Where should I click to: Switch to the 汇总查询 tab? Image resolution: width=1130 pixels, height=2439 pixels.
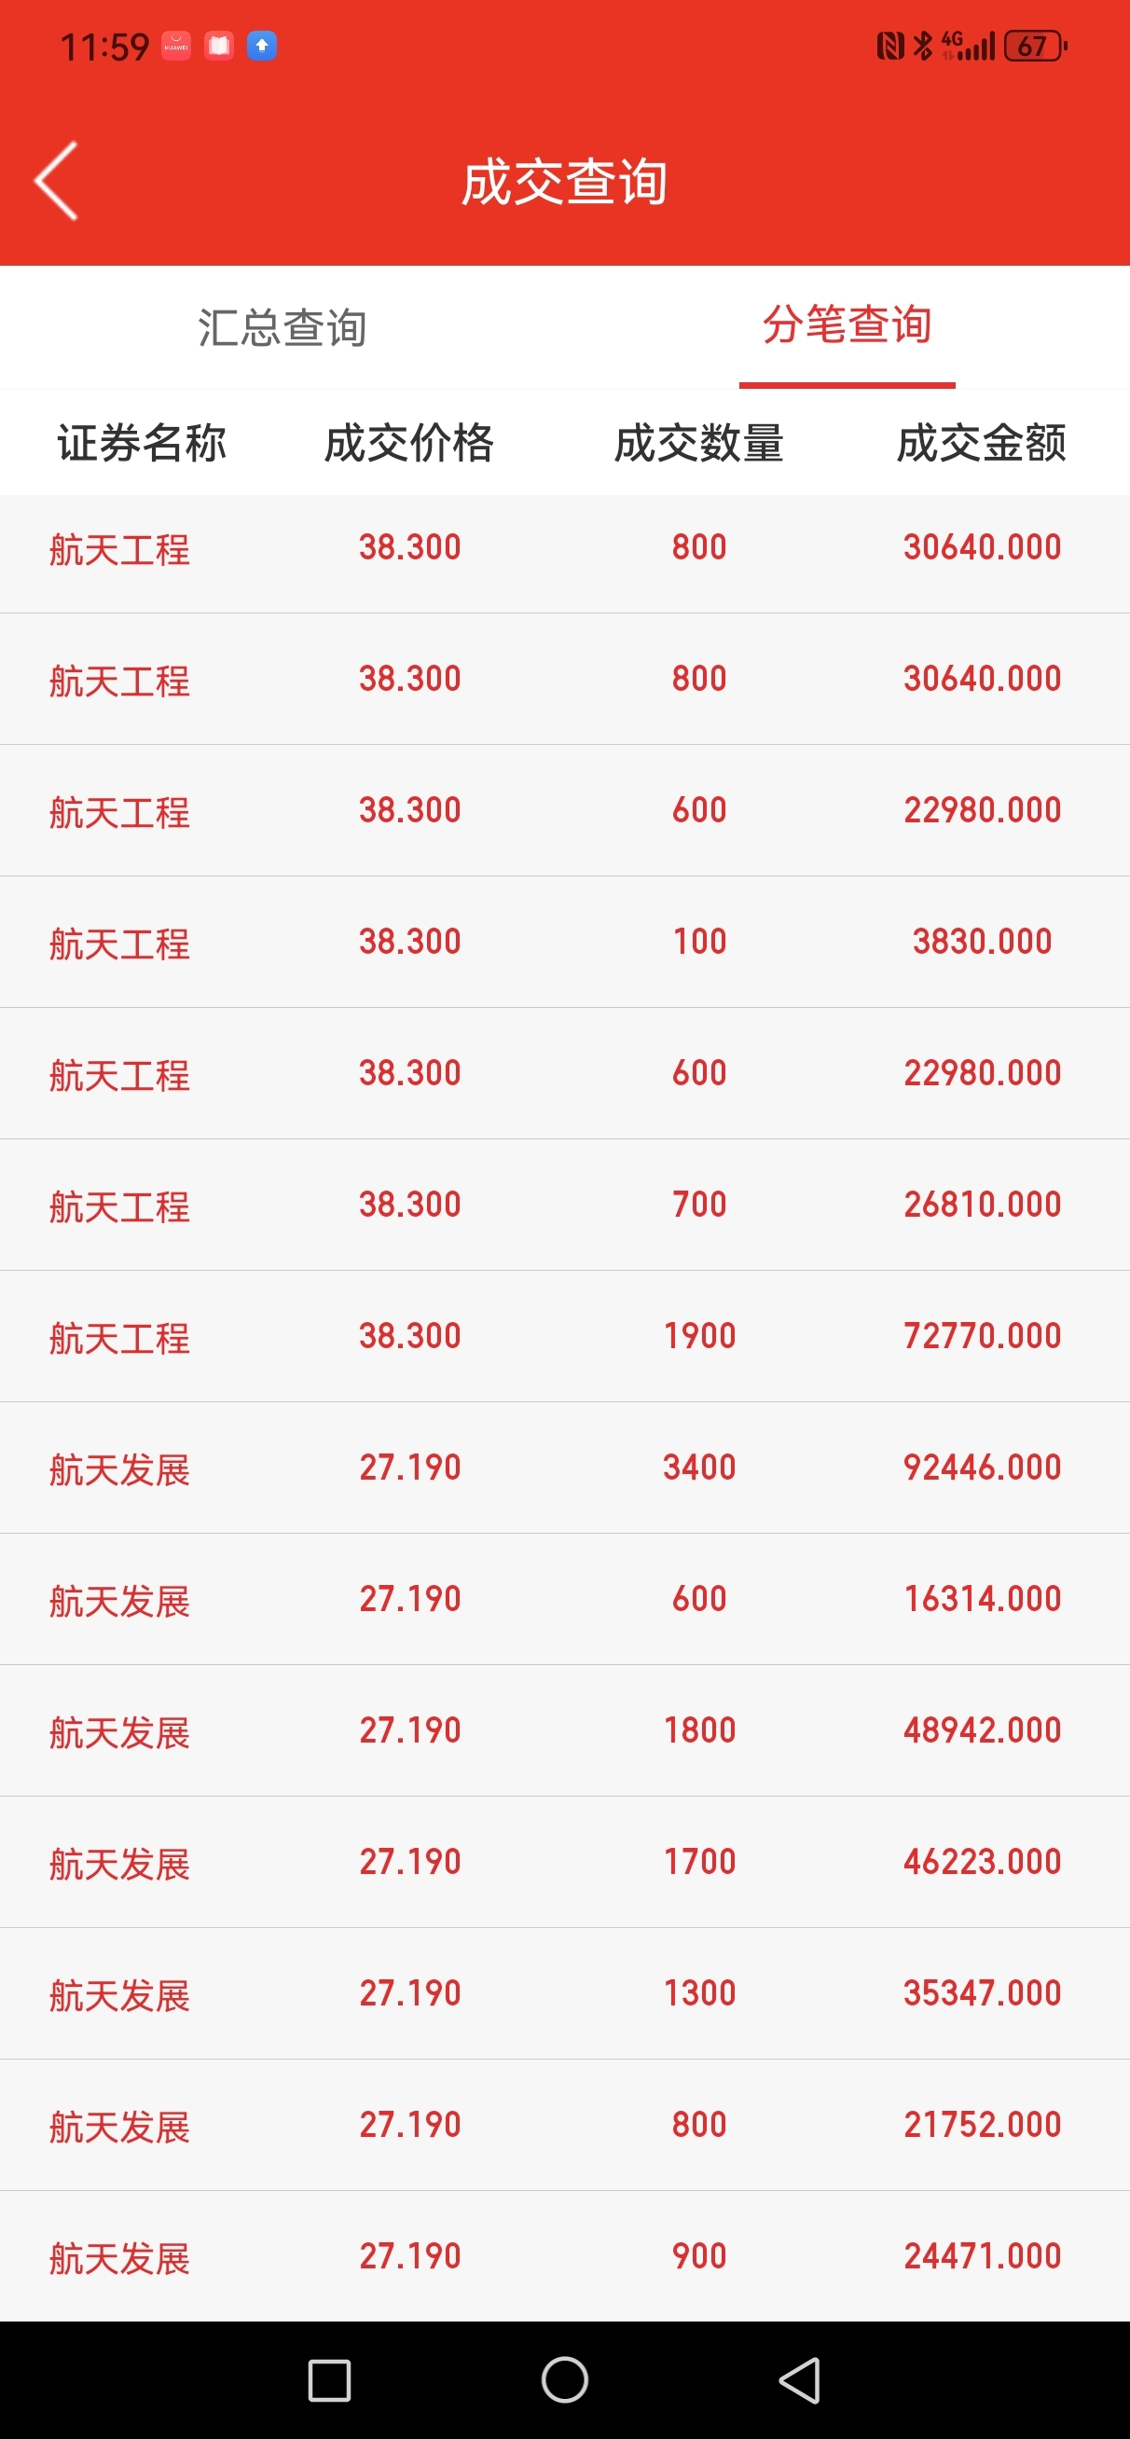(x=282, y=327)
